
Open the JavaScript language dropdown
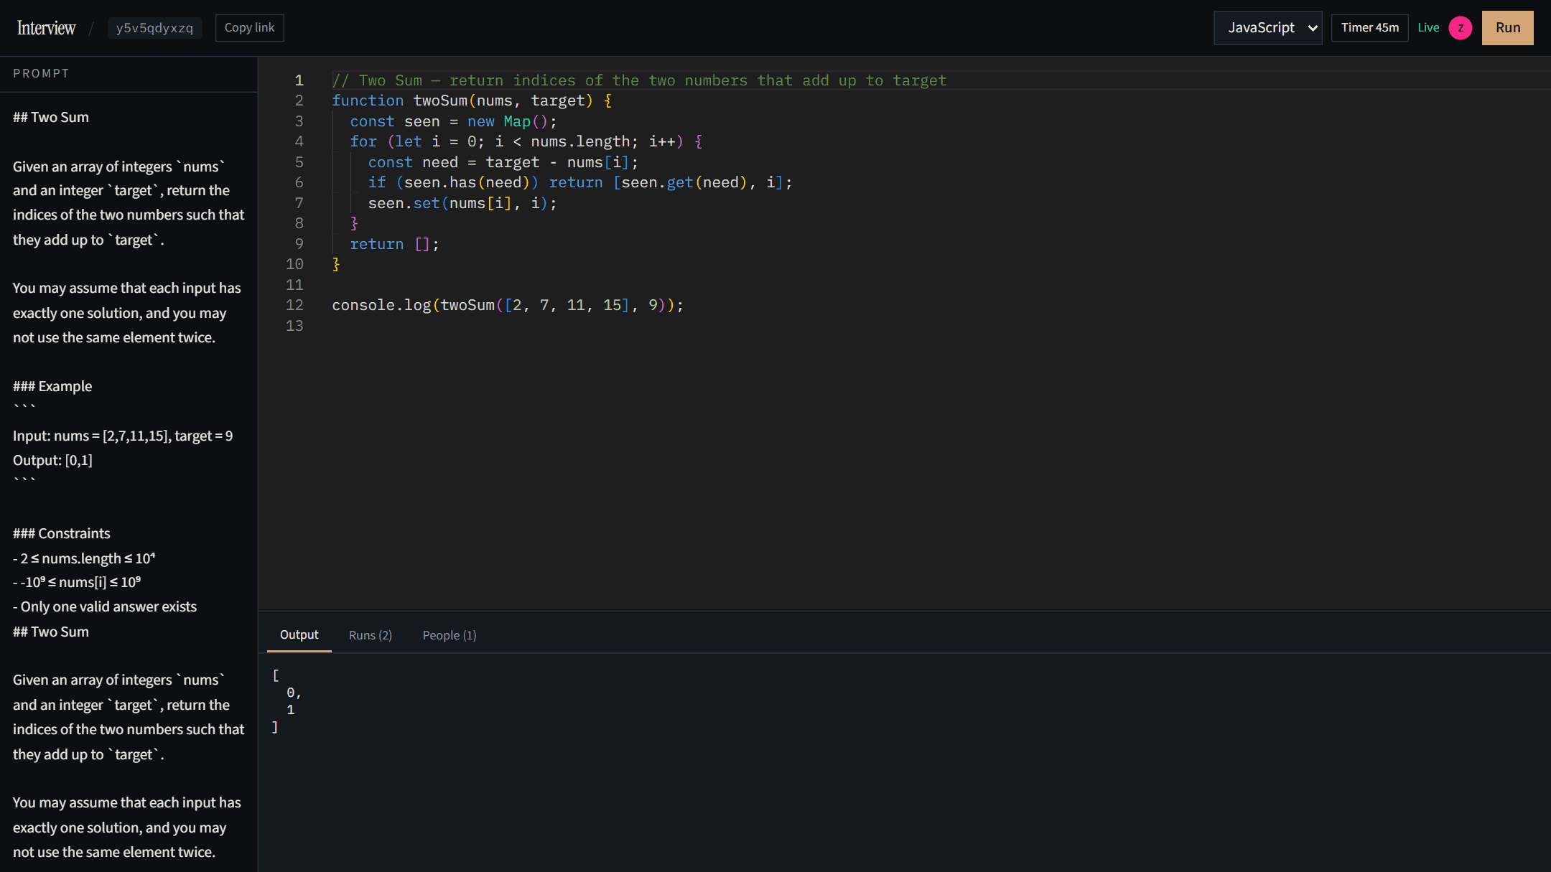(1267, 28)
